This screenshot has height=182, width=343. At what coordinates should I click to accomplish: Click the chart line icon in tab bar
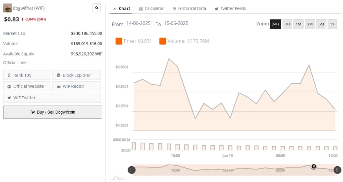[115, 9]
